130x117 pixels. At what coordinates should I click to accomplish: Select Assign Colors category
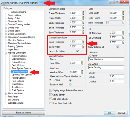[14, 18]
